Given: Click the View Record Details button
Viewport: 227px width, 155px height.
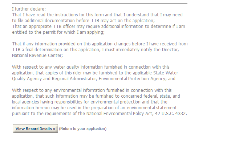Looking at the screenshot, I should coord(35,129).
